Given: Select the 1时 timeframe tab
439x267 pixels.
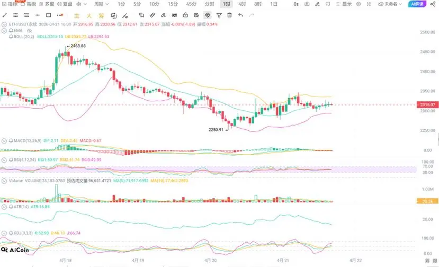Looking at the screenshot, I should pyautogui.click(x=226, y=4).
